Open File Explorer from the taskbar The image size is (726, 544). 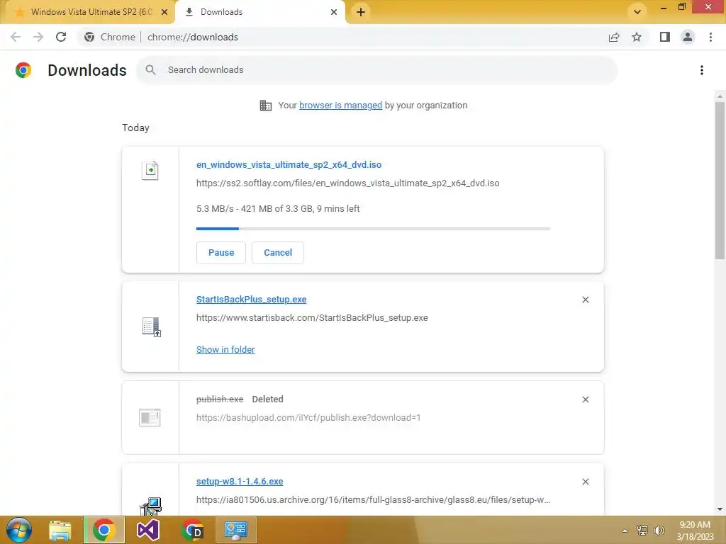click(60, 530)
